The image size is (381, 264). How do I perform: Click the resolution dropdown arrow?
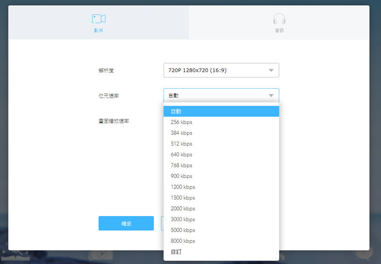[x=271, y=70]
